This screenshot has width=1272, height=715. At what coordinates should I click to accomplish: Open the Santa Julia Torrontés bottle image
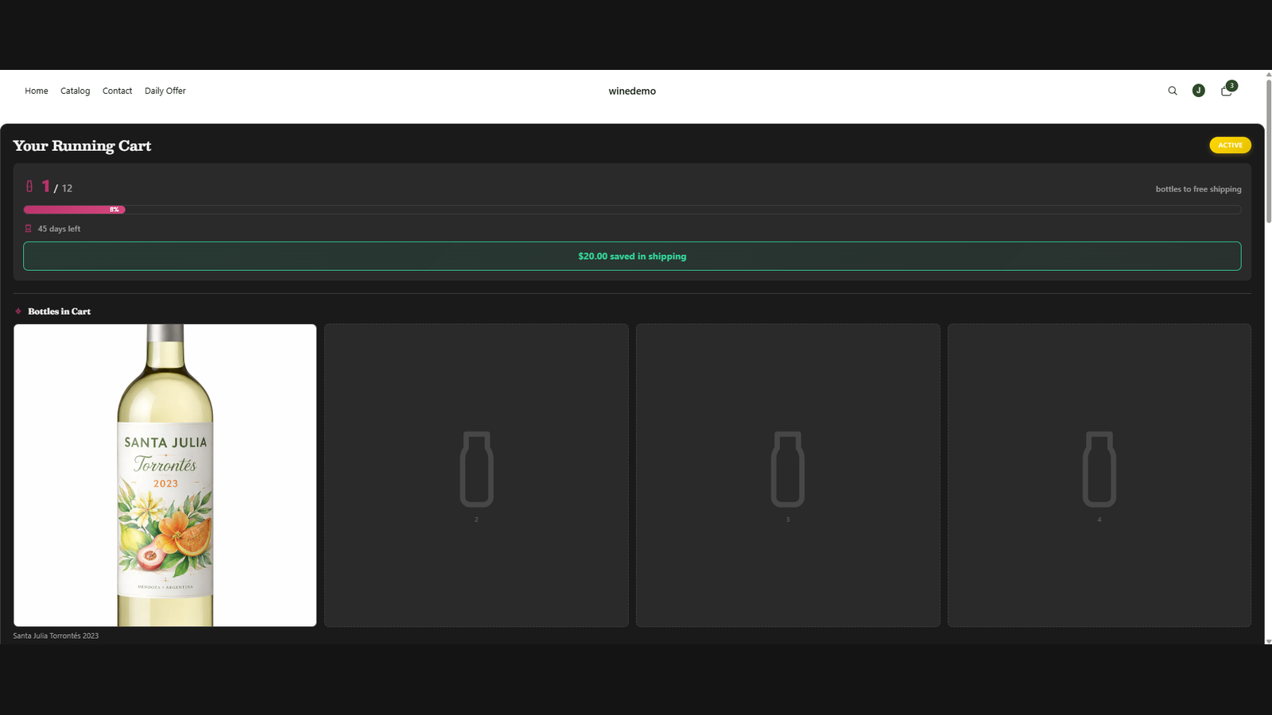click(x=165, y=475)
